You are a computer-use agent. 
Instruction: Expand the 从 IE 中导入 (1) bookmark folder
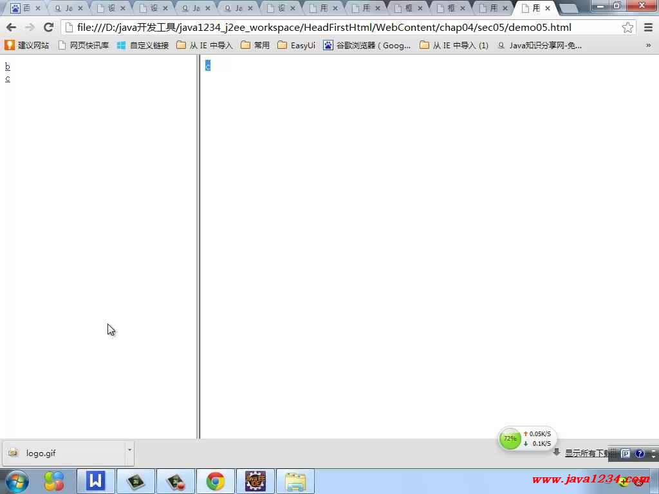(x=454, y=46)
